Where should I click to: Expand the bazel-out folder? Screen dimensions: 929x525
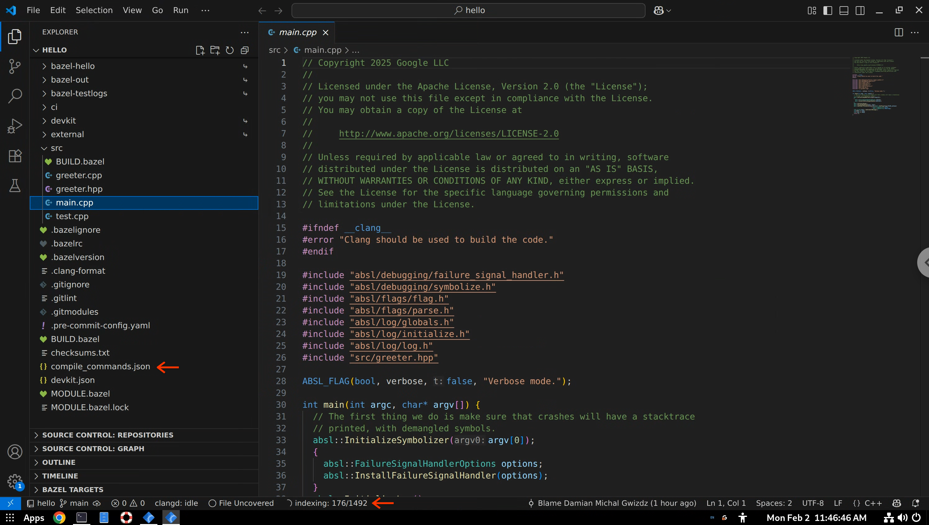point(143,80)
